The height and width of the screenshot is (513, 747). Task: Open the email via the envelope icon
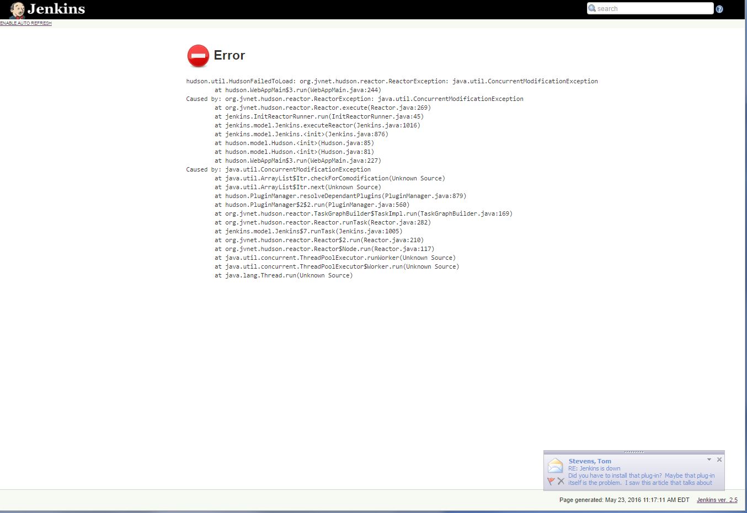tap(555, 466)
